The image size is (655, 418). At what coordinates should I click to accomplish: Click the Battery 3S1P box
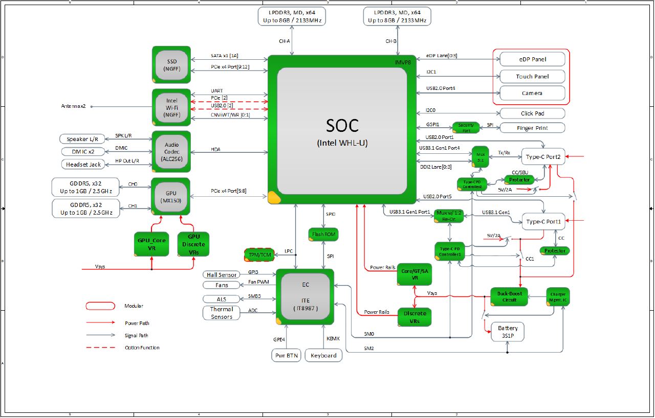(x=508, y=332)
